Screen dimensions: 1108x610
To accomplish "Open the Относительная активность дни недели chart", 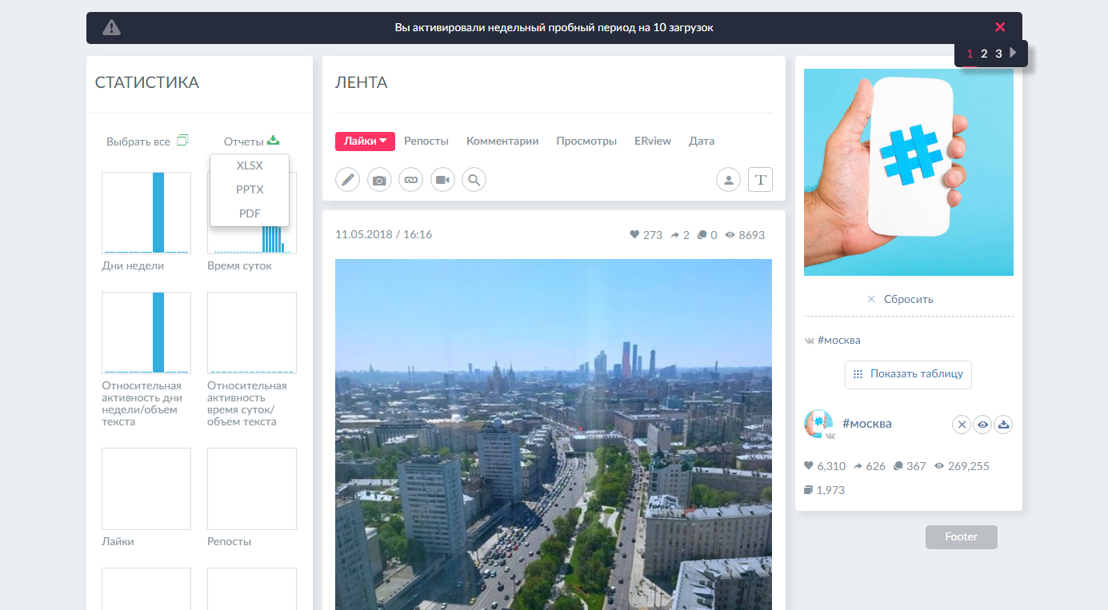I will tap(146, 333).
